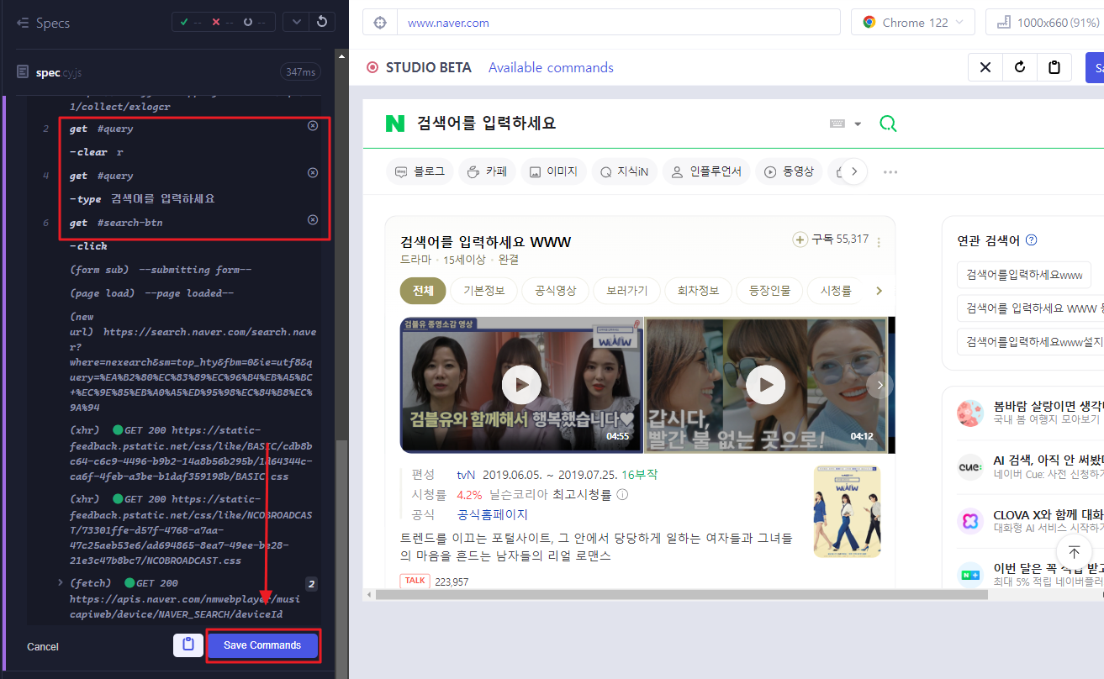Toggle the auto-scroll chevron in the runner header
Image resolution: width=1104 pixels, height=679 pixels.
(296, 22)
